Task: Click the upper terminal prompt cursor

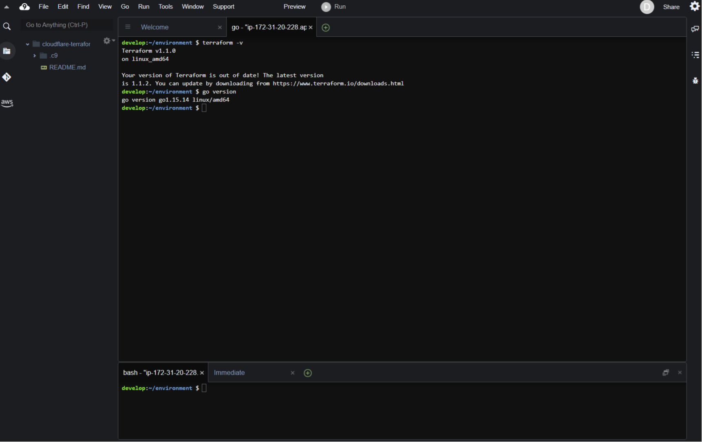Action: click(x=204, y=108)
